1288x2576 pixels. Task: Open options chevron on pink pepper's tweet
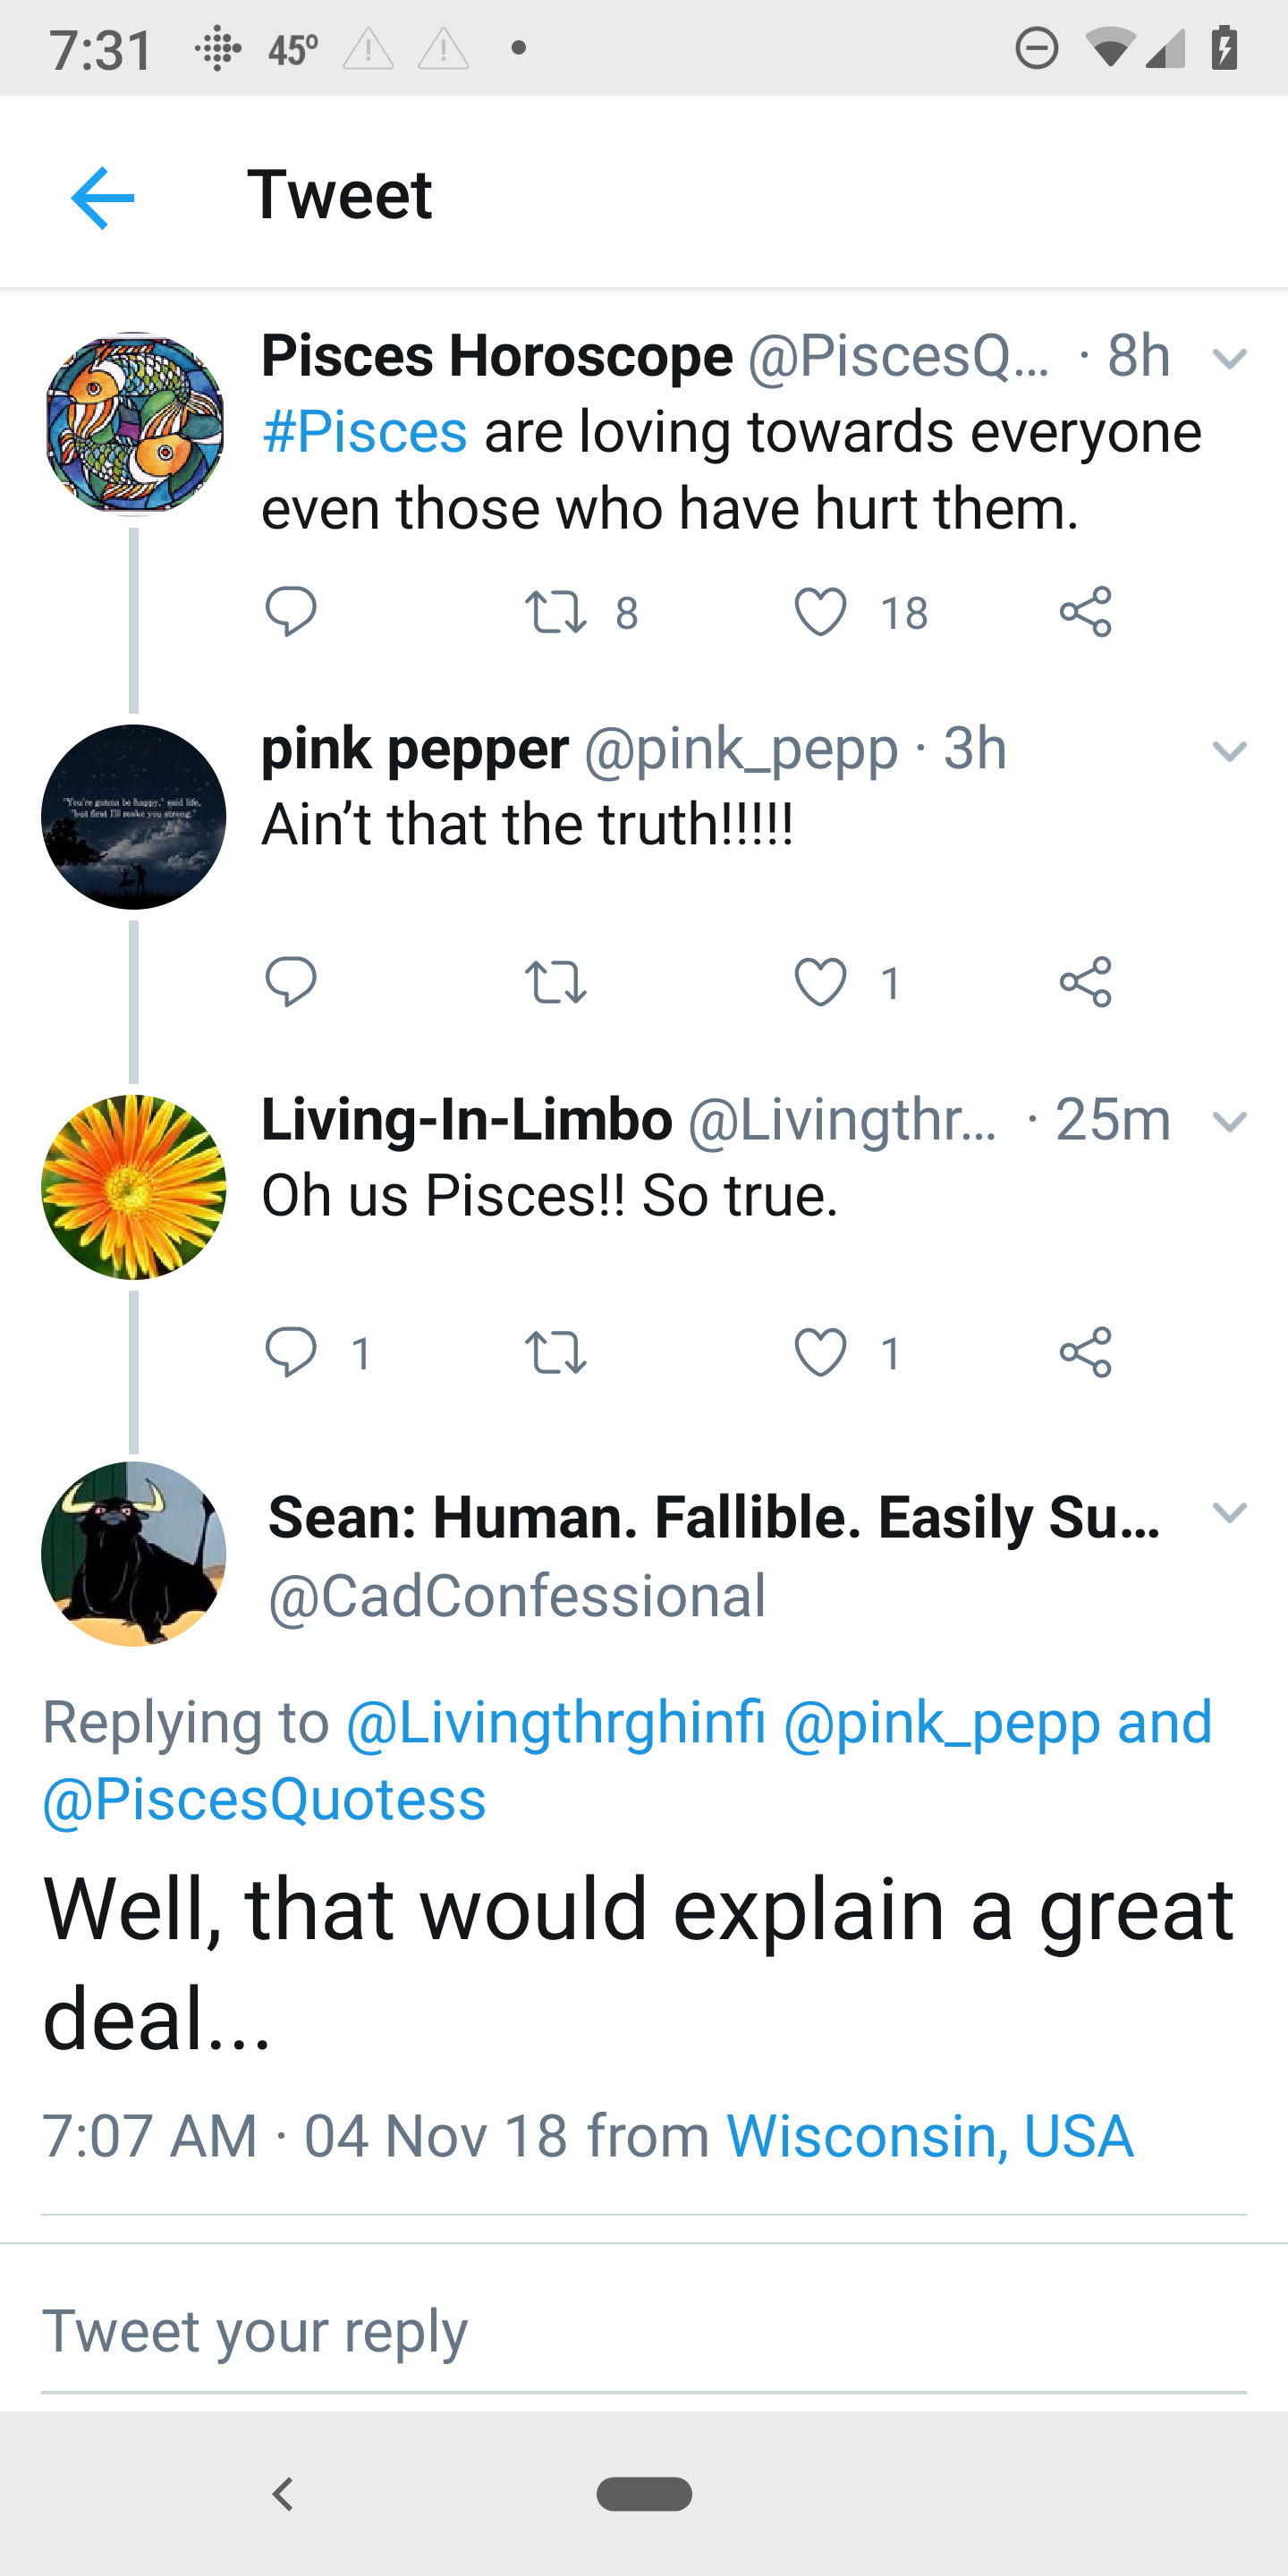1229,750
